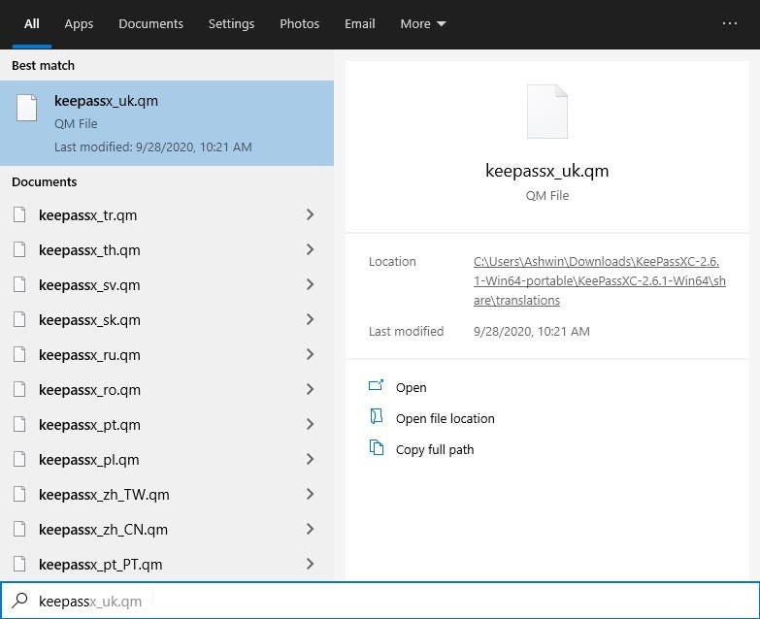Open the three-dot options menu

pyautogui.click(x=730, y=23)
